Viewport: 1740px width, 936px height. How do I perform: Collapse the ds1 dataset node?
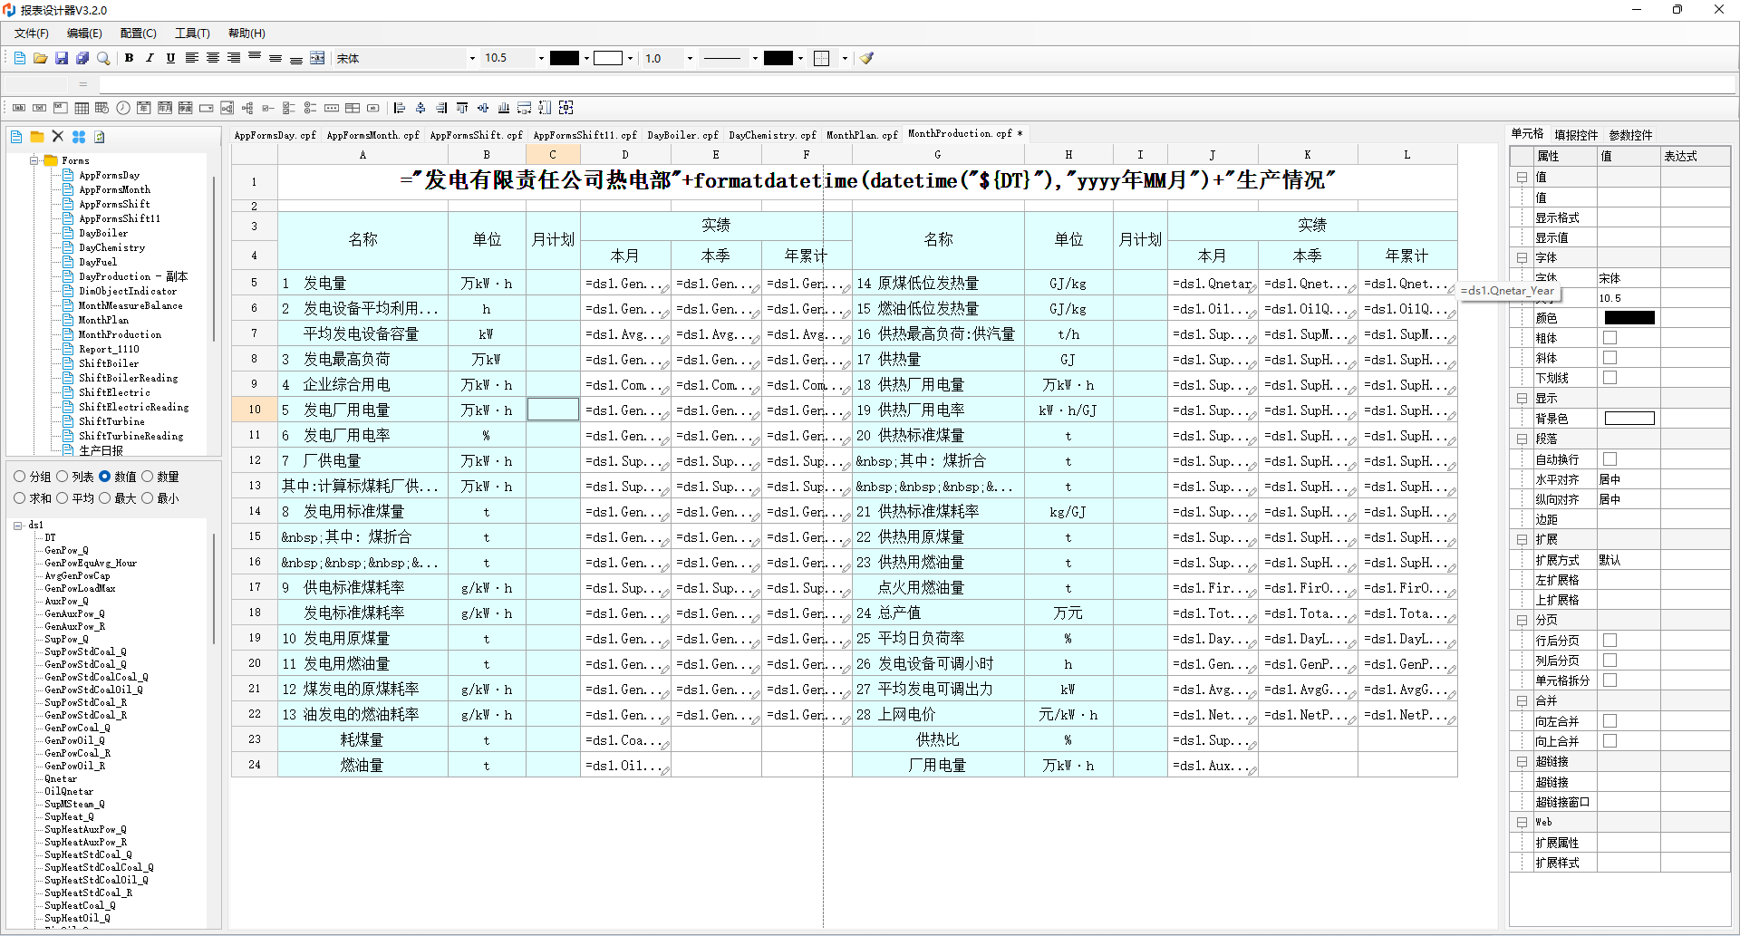(18, 526)
